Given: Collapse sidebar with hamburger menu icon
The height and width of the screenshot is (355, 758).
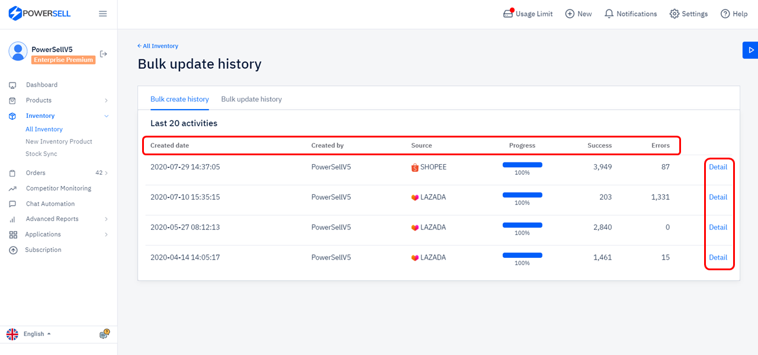Looking at the screenshot, I should tap(103, 14).
